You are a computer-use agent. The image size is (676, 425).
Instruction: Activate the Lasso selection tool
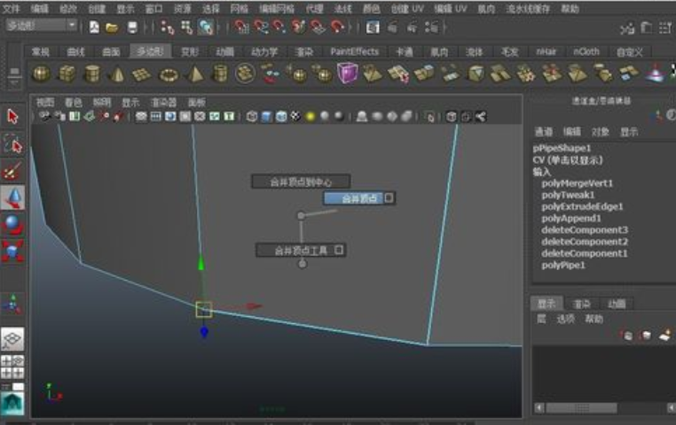pyautogui.click(x=12, y=143)
